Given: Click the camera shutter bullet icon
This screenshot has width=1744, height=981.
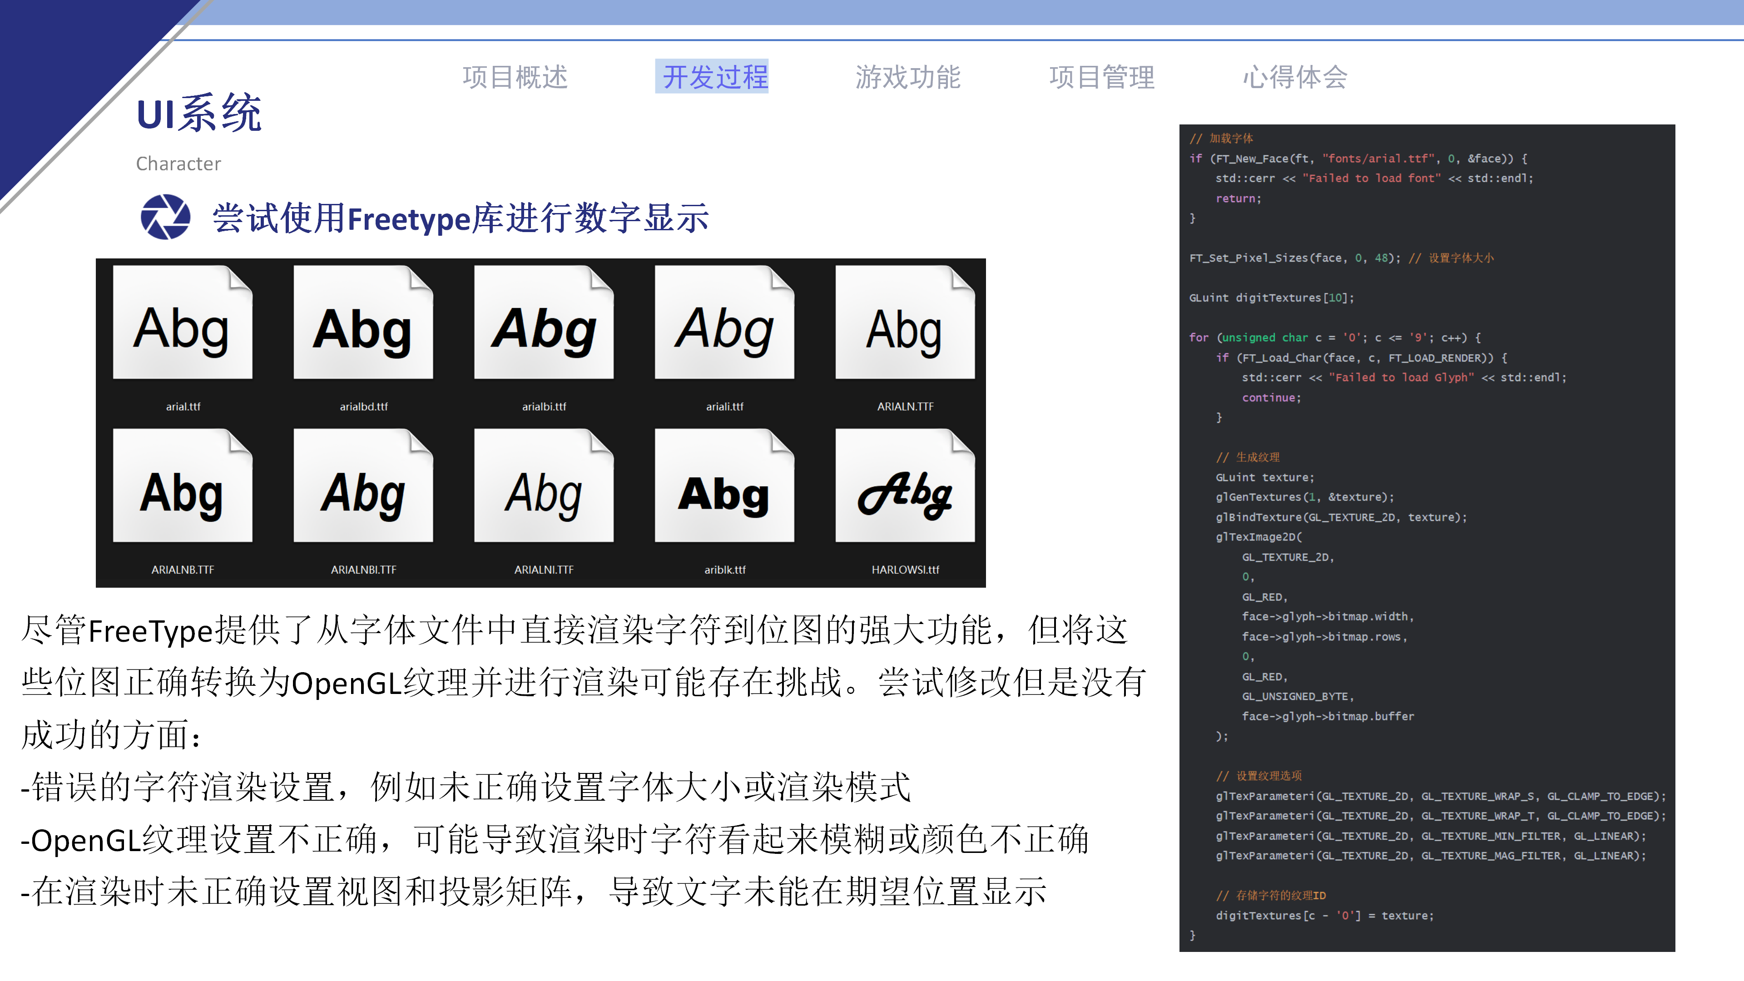Looking at the screenshot, I should 165,218.
